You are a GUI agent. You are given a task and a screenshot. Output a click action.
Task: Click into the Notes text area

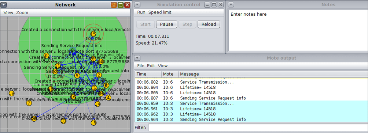(298, 30)
